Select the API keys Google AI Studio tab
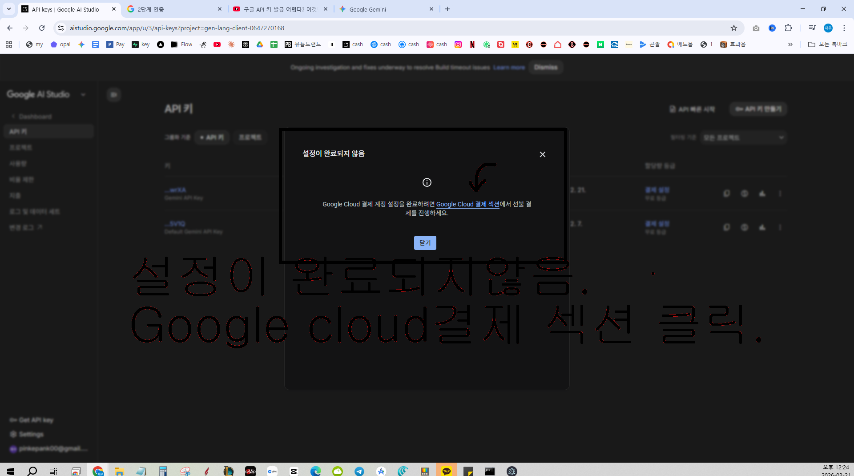 pos(69,9)
